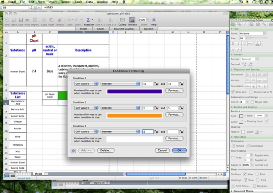The width and height of the screenshot is (273, 193).
Task: Click the AutoSum icon in the toolbar
Action: [88, 20]
